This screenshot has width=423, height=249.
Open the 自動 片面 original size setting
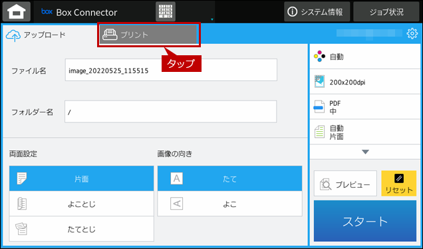(x=365, y=132)
